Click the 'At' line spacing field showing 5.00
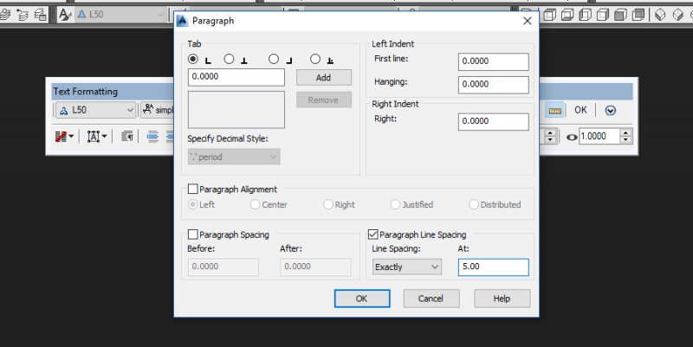Screen dimensions: 693x347 494,267
